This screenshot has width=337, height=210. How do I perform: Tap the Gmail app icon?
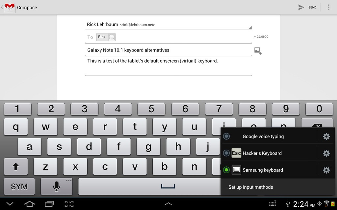[10, 8]
